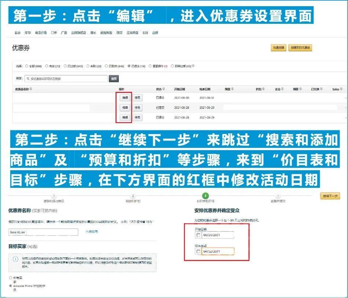This screenshot has width=348, height=298.
Task: Click 编辑 for coupon starting 2021-08-30
Action: click(125, 98)
